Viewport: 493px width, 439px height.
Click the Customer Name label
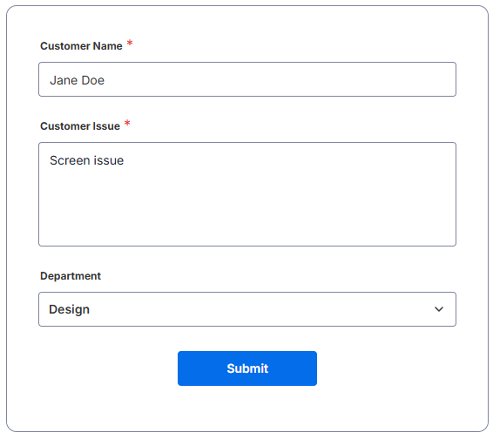coord(81,46)
